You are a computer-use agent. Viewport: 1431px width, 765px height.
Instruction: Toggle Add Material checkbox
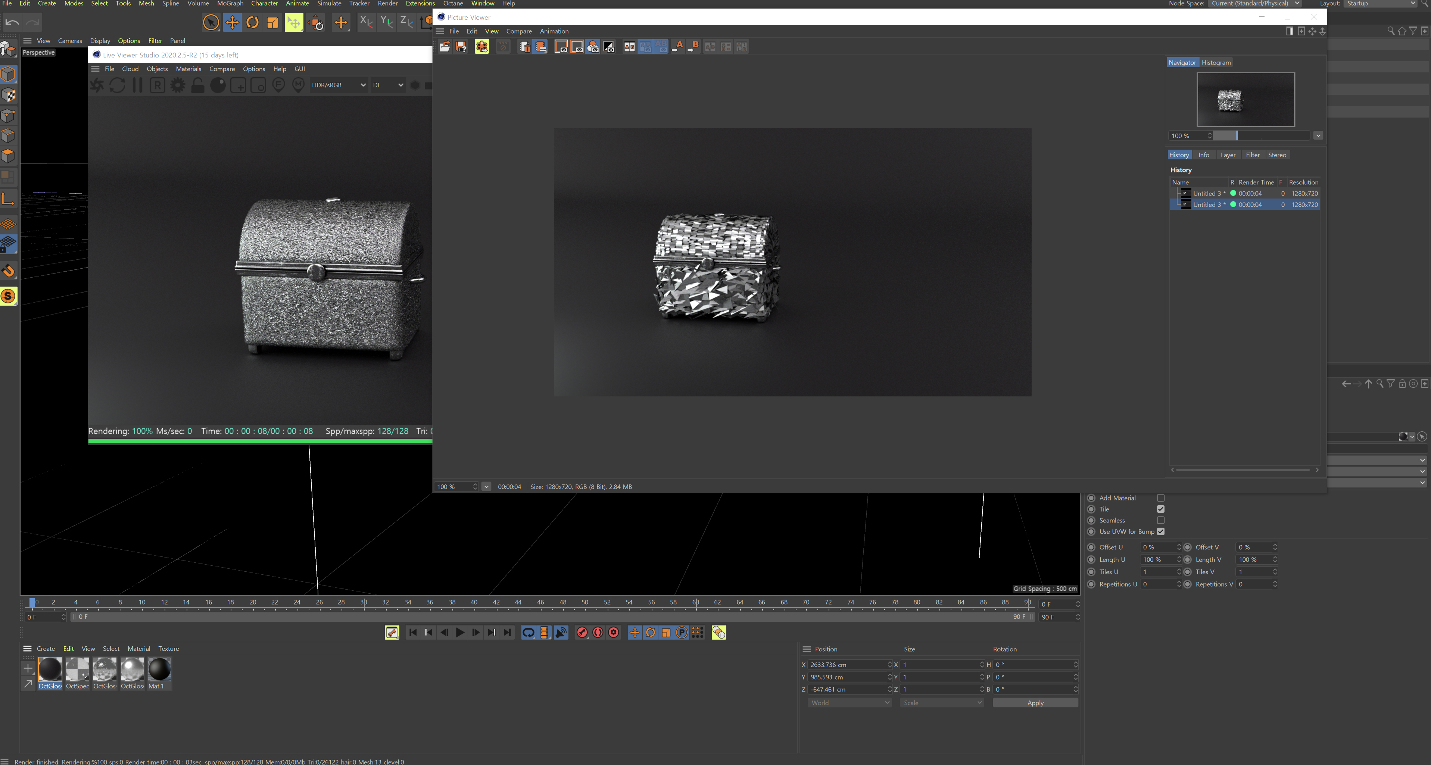(1160, 498)
